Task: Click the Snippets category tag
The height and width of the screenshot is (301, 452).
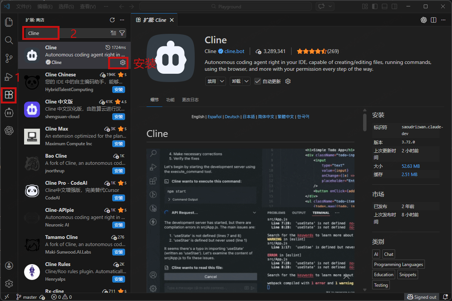Action: pyautogui.click(x=408, y=275)
